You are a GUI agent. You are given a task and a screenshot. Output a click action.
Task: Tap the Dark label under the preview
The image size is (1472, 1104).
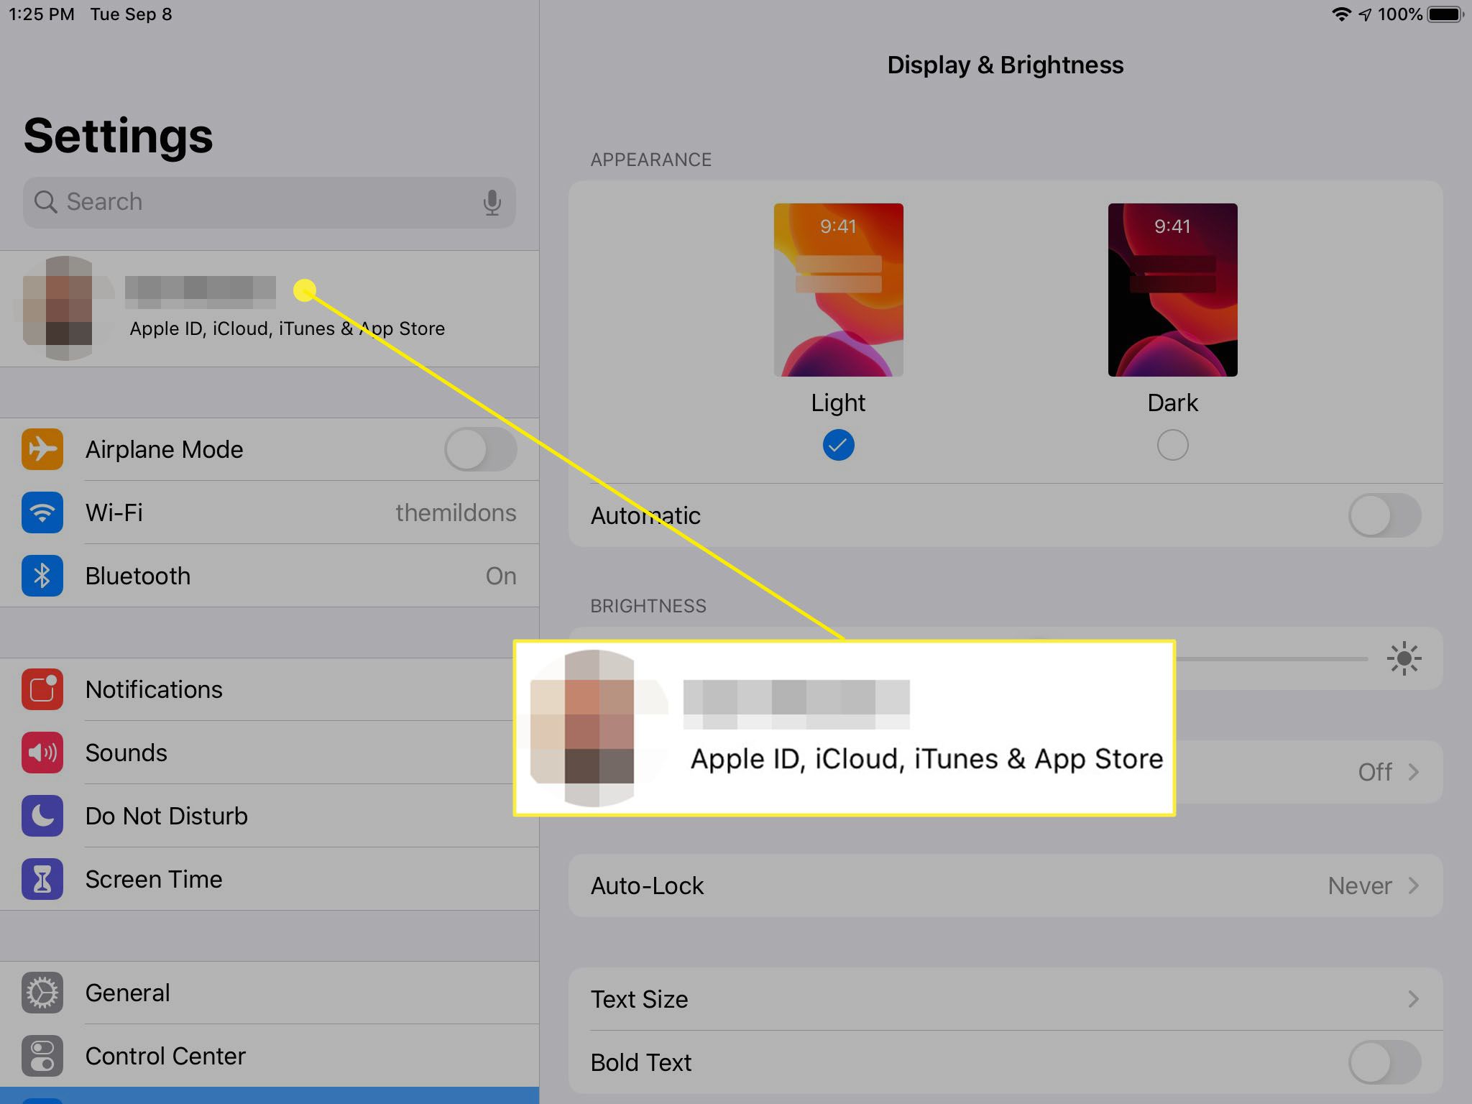coord(1172,402)
